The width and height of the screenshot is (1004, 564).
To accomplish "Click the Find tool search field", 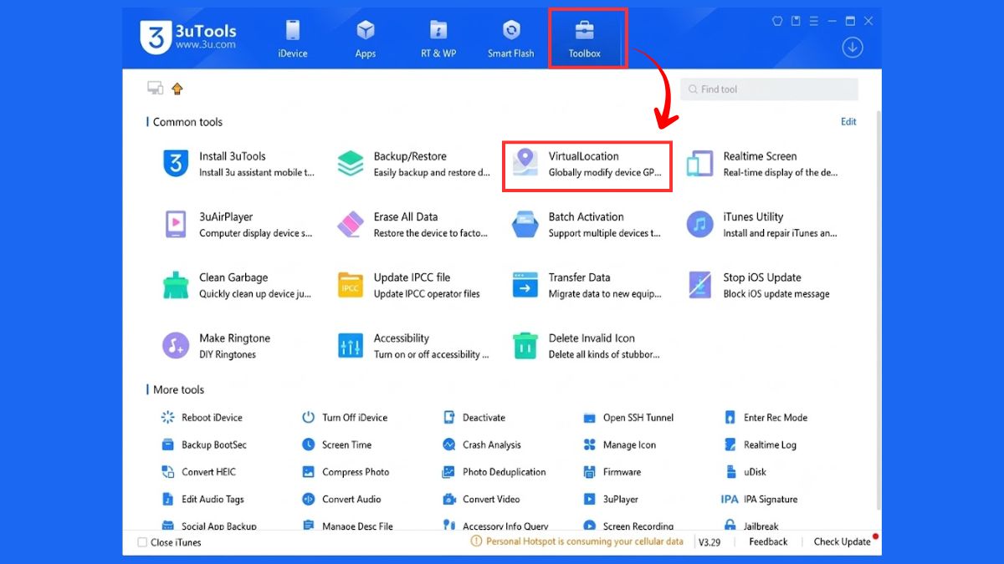I will [769, 89].
